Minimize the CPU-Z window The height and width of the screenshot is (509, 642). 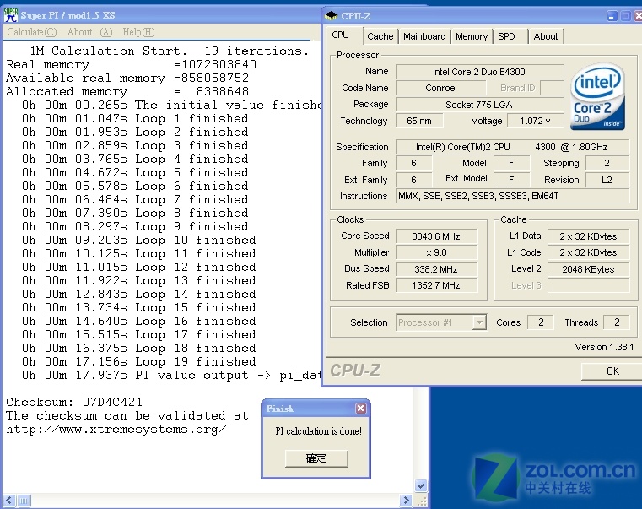(x=612, y=16)
